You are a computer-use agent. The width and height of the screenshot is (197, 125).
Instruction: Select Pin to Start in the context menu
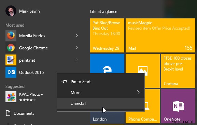coord(101,82)
